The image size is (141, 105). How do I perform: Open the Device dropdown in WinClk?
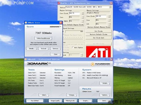click(x=110, y=7)
